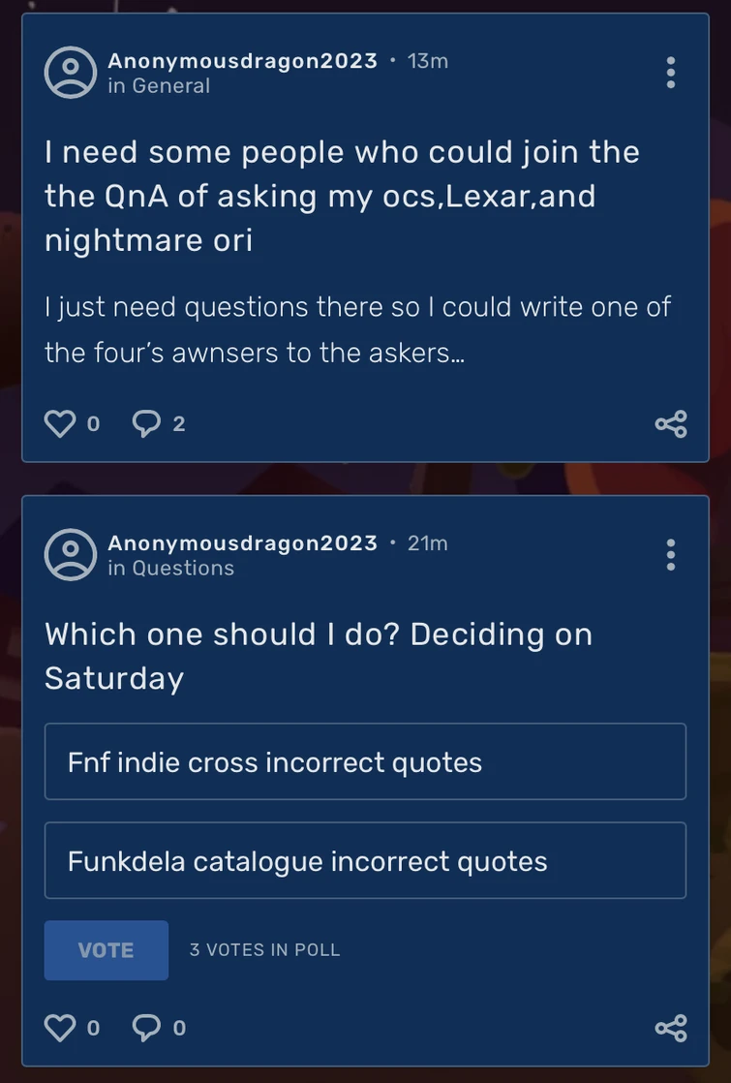The width and height of the screenshot is (731, 1083).
Task: Share the poll post
Action: (x=671, y=1027)
